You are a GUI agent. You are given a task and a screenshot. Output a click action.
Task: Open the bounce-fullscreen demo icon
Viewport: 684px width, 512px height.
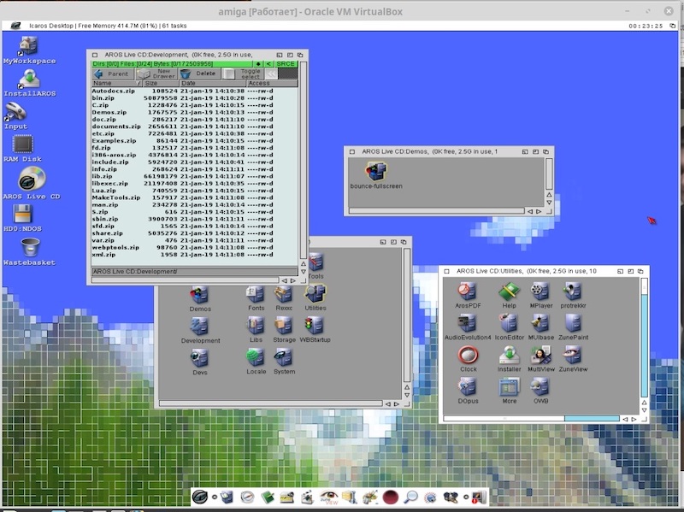[375, 171]
